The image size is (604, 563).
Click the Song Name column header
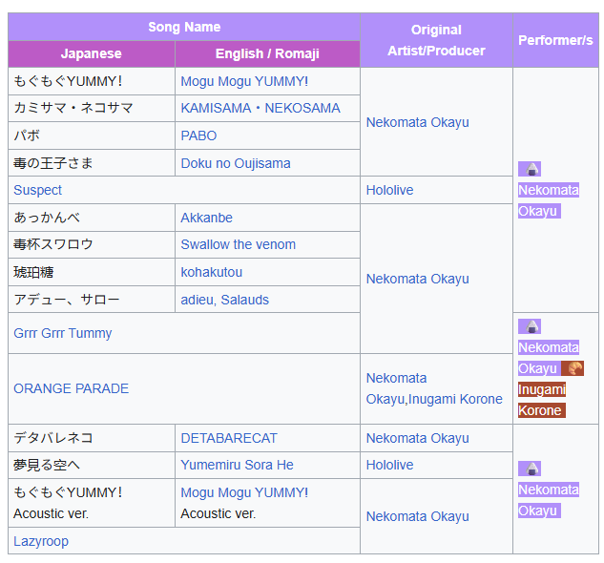184,27
